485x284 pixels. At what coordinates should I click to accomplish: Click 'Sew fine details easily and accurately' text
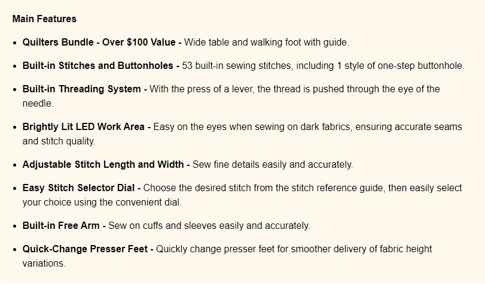272,164
